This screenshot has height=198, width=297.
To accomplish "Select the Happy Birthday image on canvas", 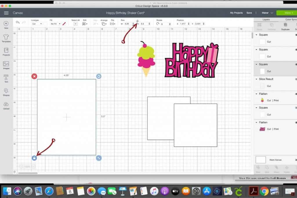I will (191, 60).
